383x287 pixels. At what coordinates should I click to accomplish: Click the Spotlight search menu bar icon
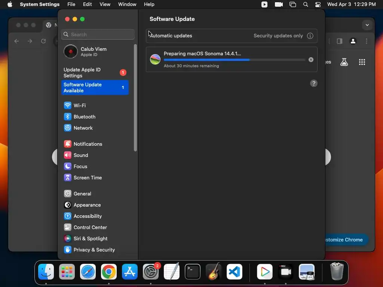coord(305,4)
